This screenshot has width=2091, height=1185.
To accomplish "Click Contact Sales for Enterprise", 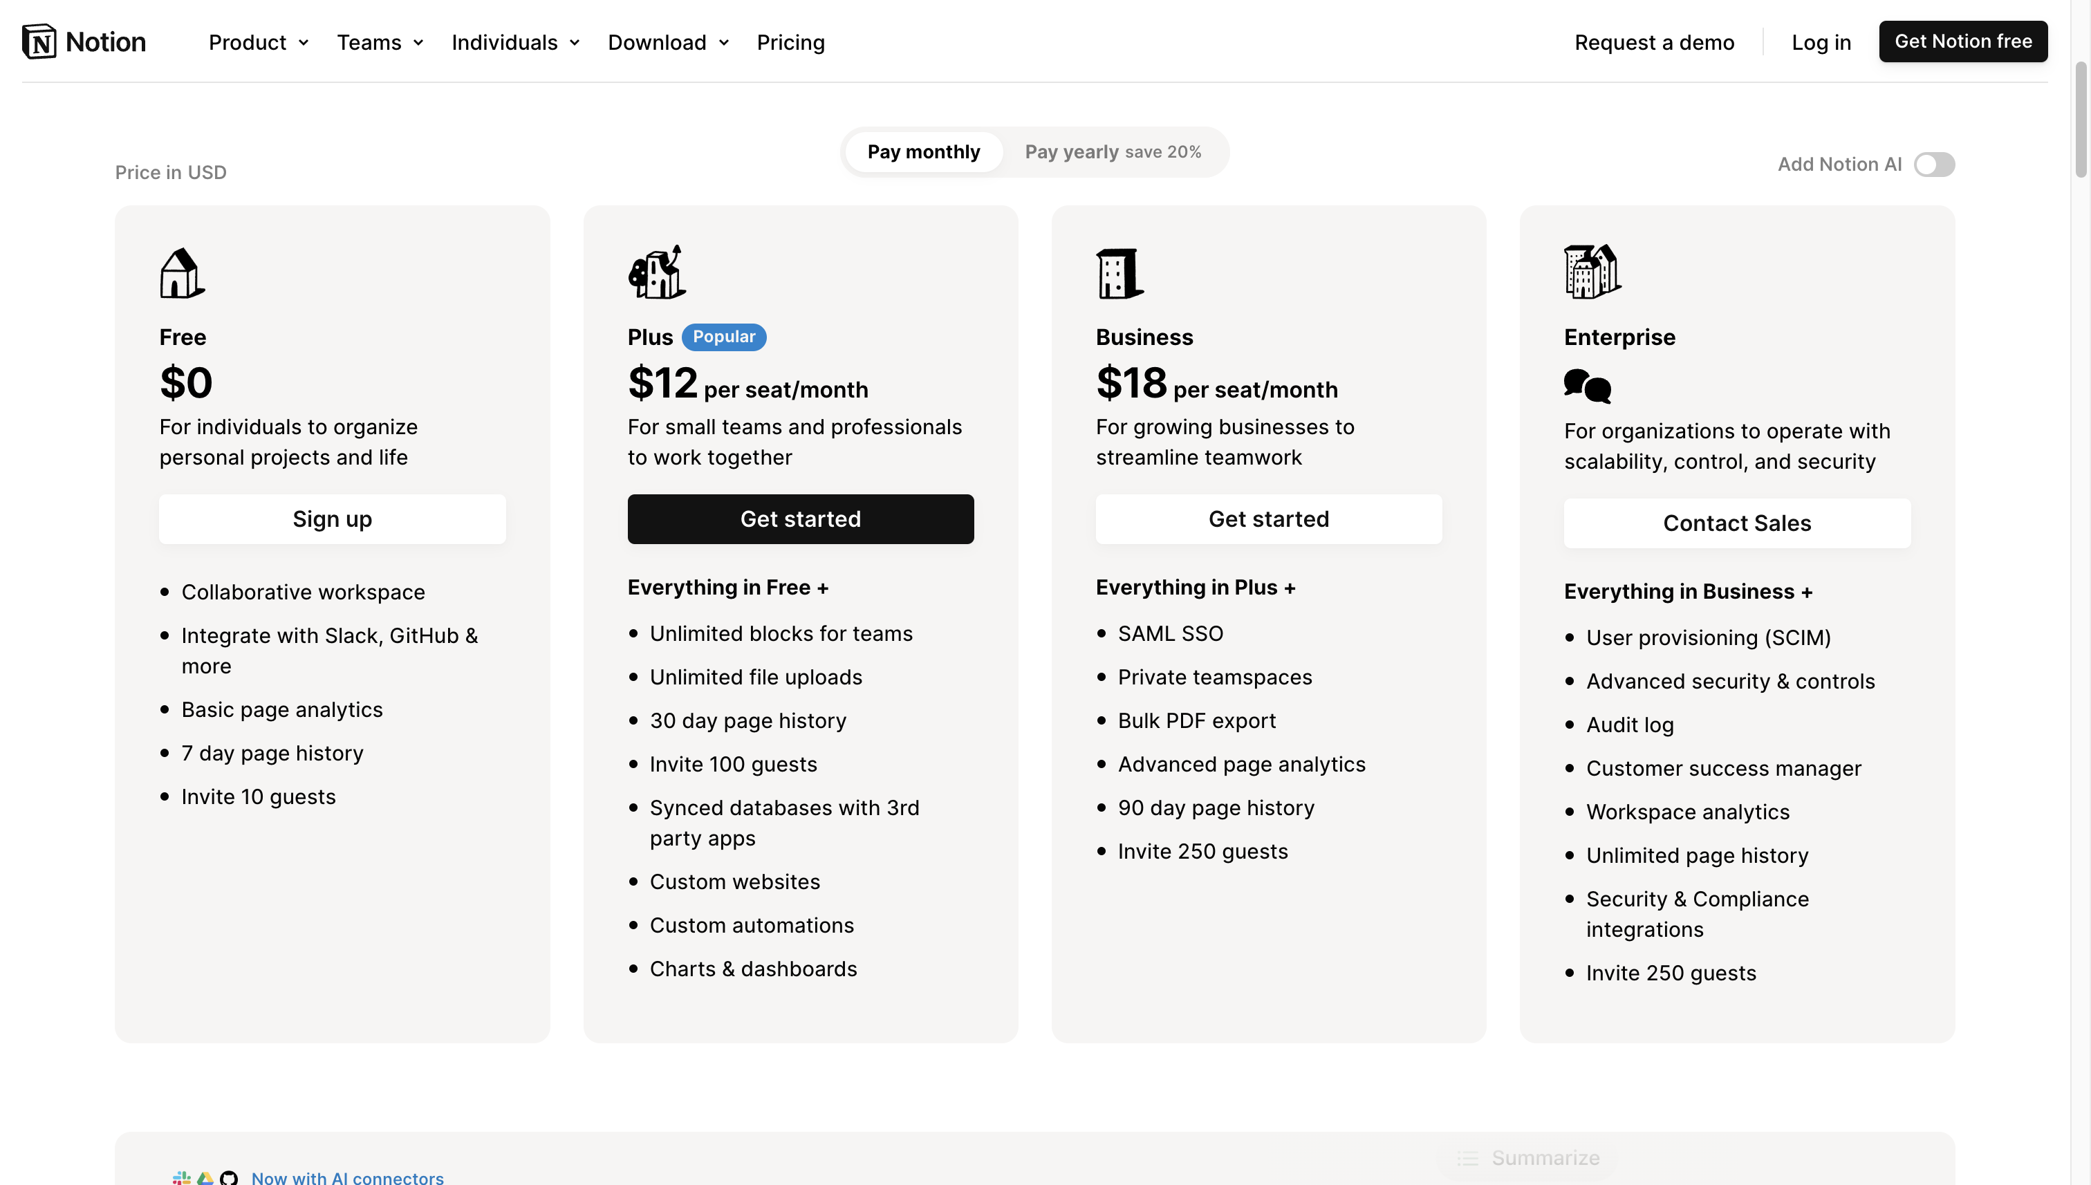I will tap(1736, 523).
